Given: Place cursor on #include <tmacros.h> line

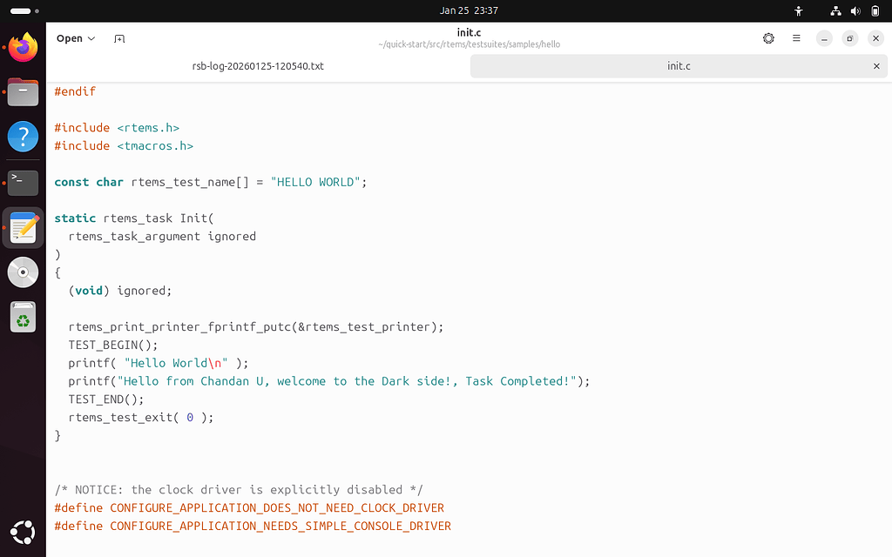Looking at the screenshot, I should tap(124, 146).
